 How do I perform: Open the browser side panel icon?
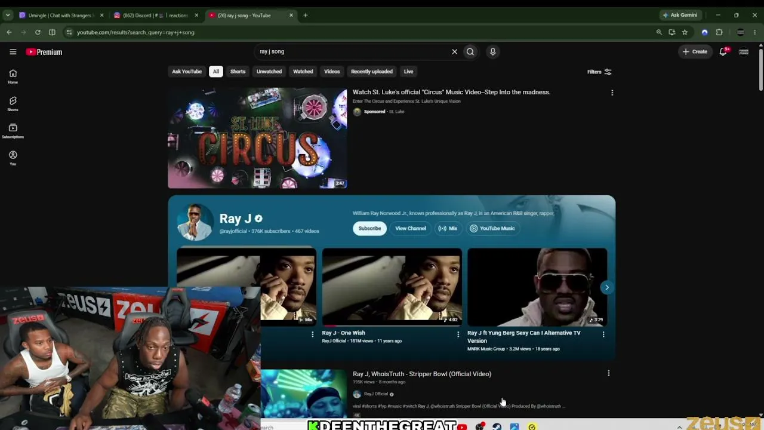click(52, 32)
